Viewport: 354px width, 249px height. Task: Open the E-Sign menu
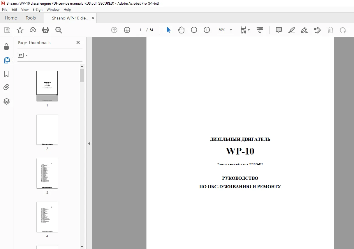(38, 10)
